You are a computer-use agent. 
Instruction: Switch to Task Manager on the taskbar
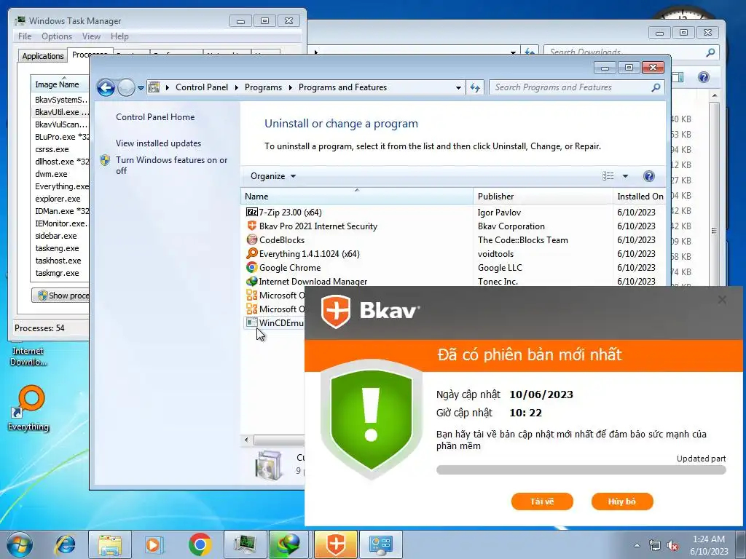click(x=245, y=544)
